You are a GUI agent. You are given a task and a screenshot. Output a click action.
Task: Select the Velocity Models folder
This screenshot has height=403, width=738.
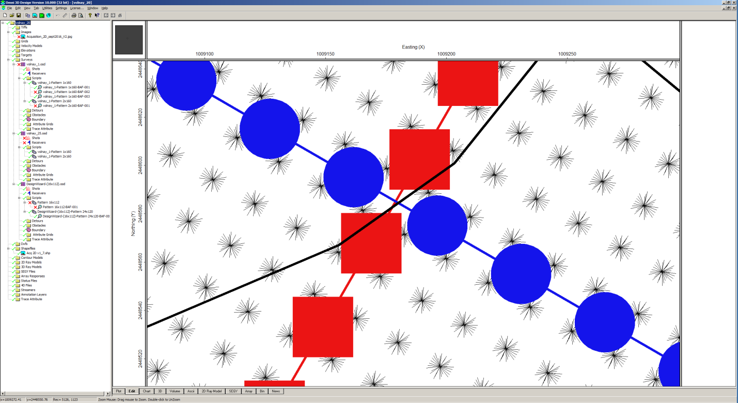[32, 46]
